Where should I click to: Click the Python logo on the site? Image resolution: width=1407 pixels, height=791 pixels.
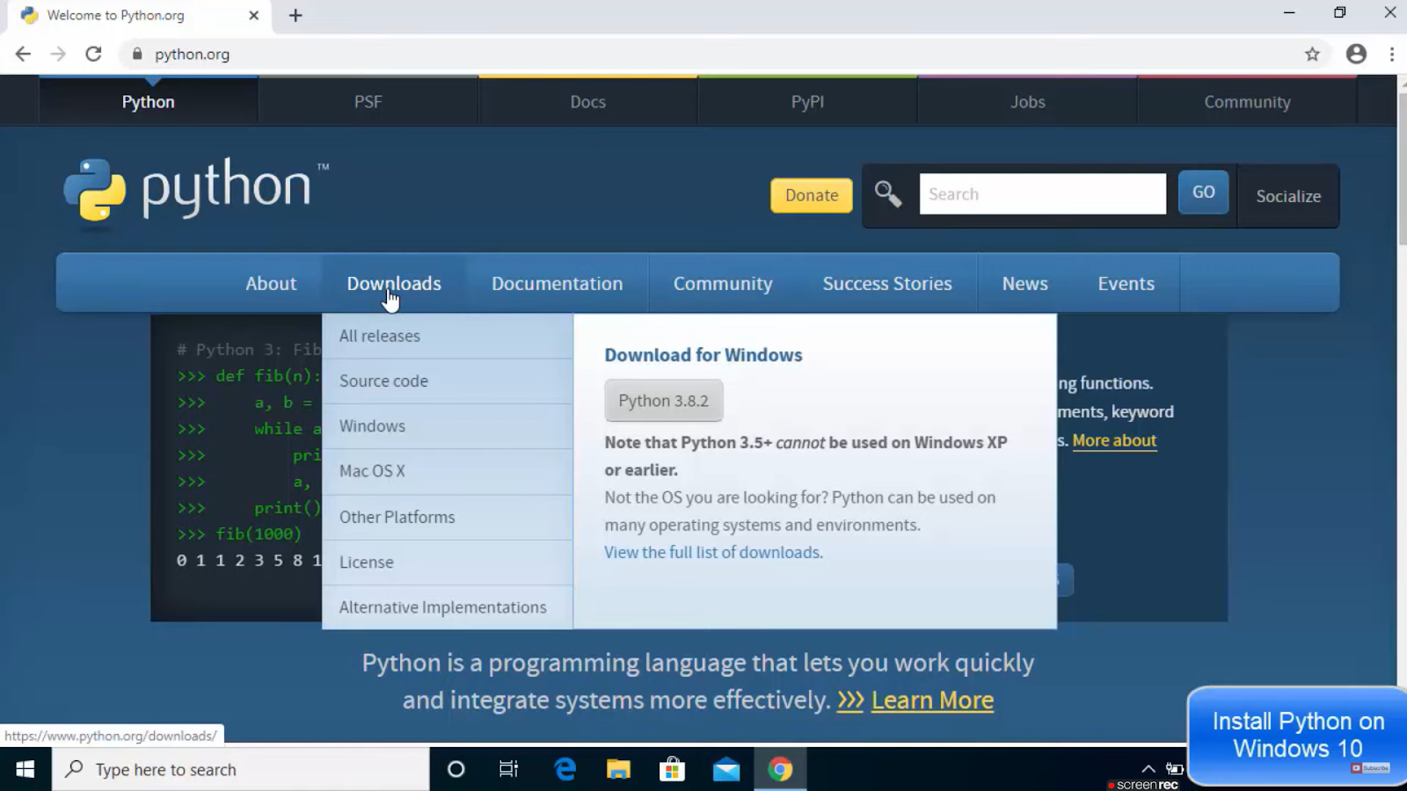pos(195,191)
